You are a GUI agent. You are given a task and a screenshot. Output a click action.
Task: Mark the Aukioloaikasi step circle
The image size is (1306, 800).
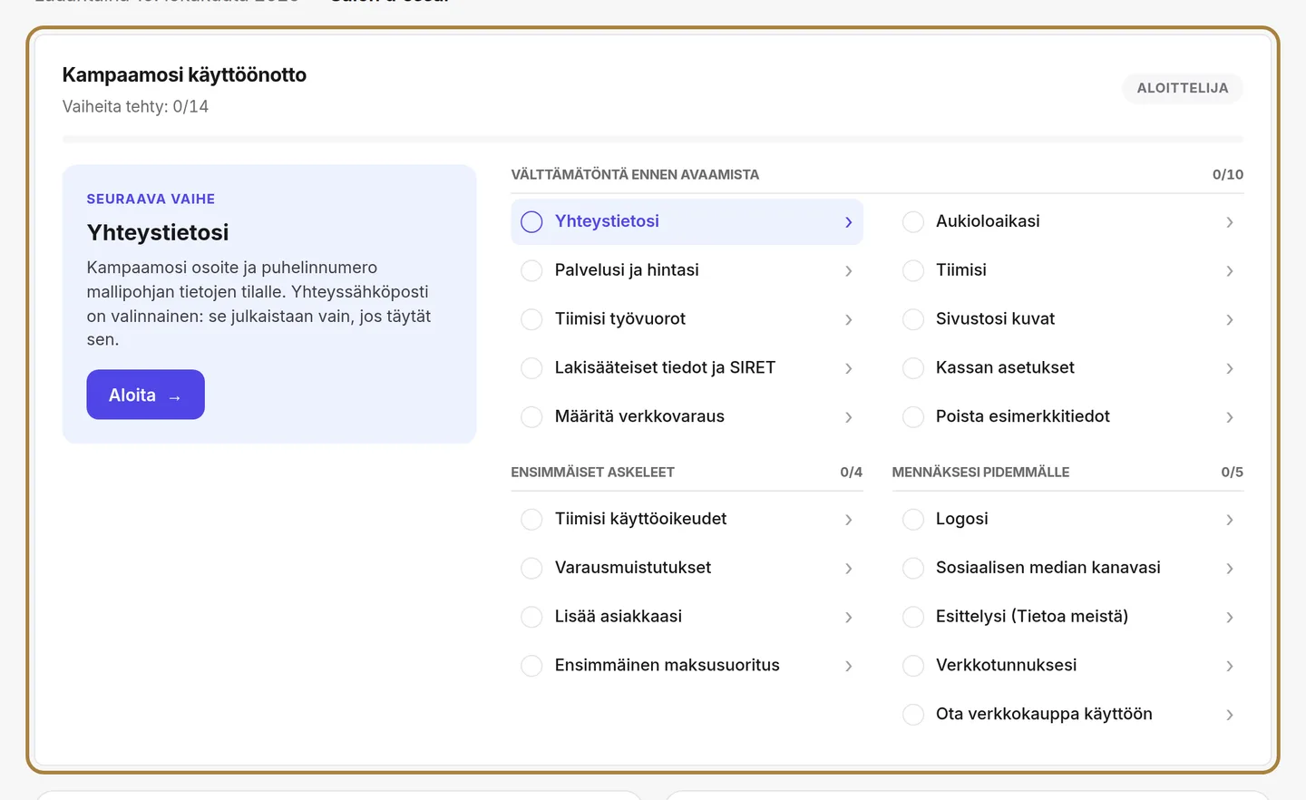pos(913,222)
